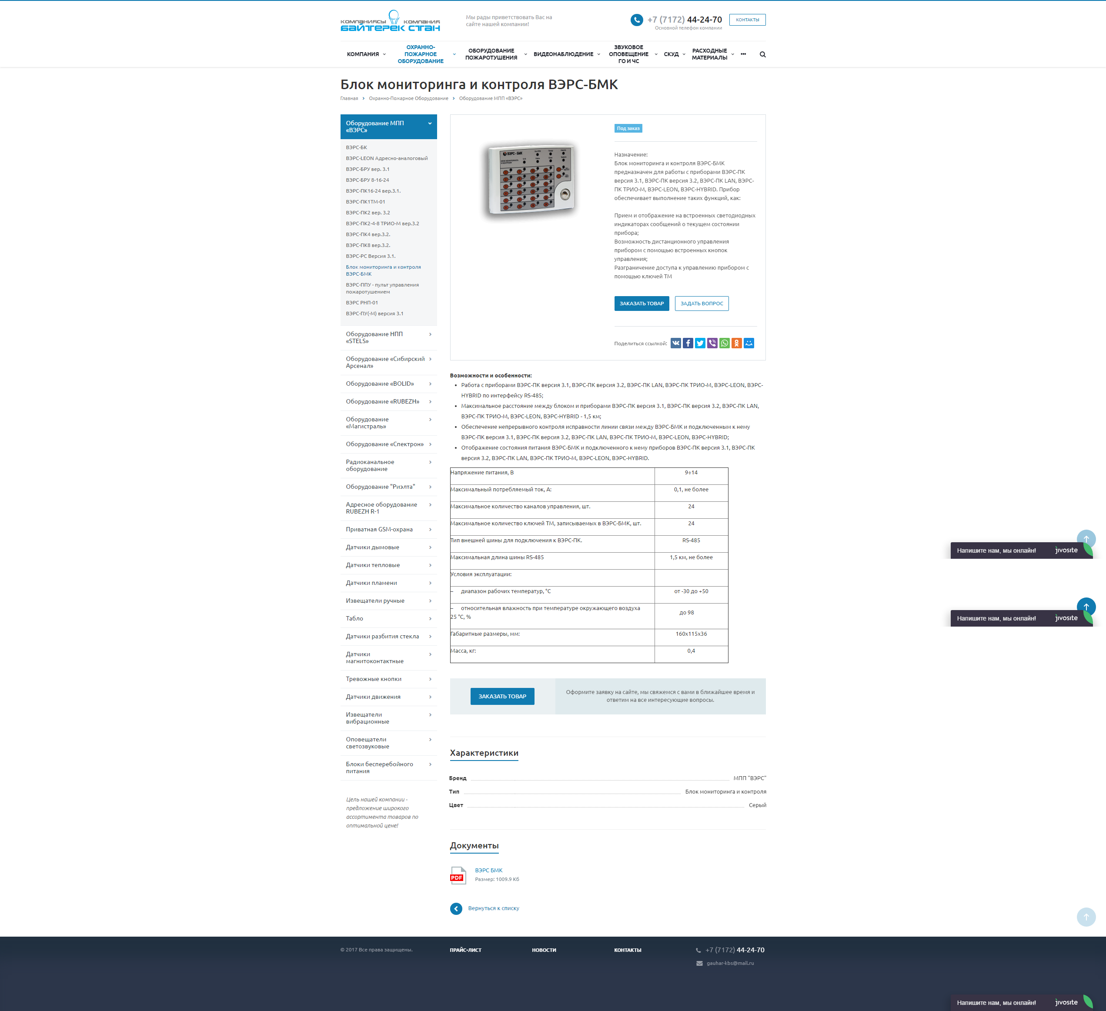
Task: Open ВЭРС РНП-01 sidebar item
Action: (361, 303)
